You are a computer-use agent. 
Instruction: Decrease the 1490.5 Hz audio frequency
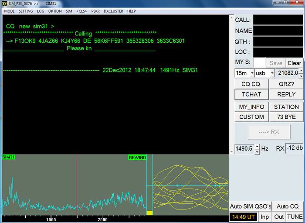click(257, 151)
